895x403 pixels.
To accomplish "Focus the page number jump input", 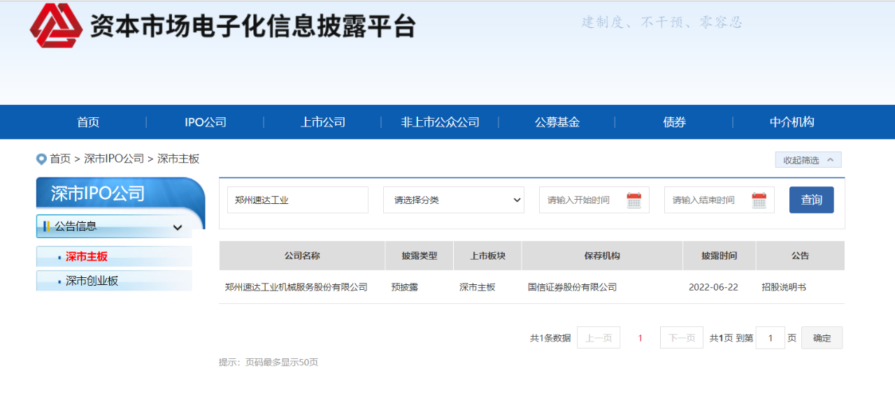I will click(771, 338).
